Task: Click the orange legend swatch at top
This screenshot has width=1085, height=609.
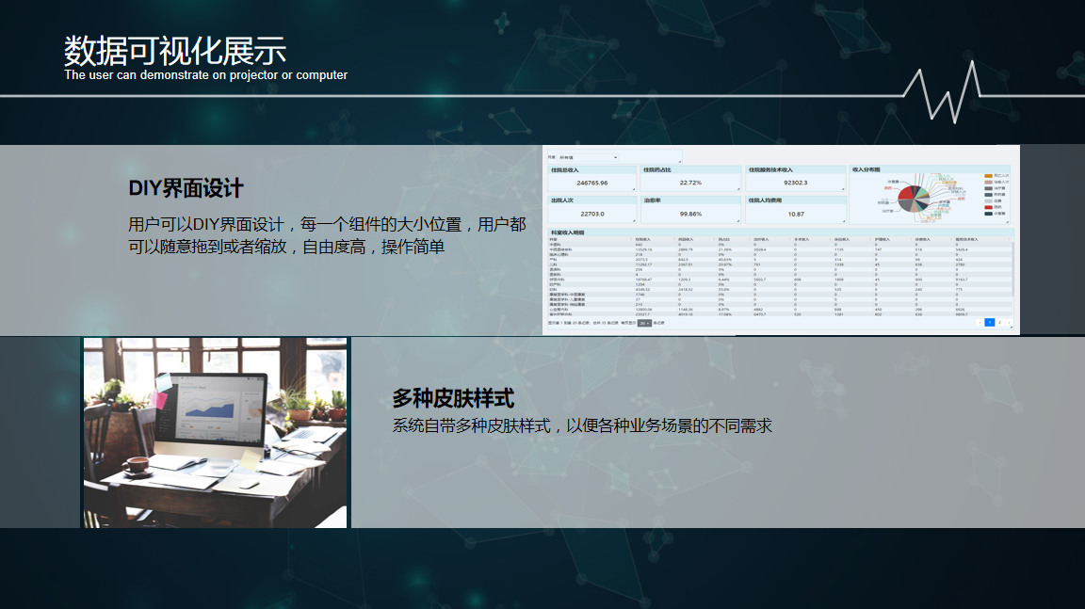Action: click(x=988, y=175)
